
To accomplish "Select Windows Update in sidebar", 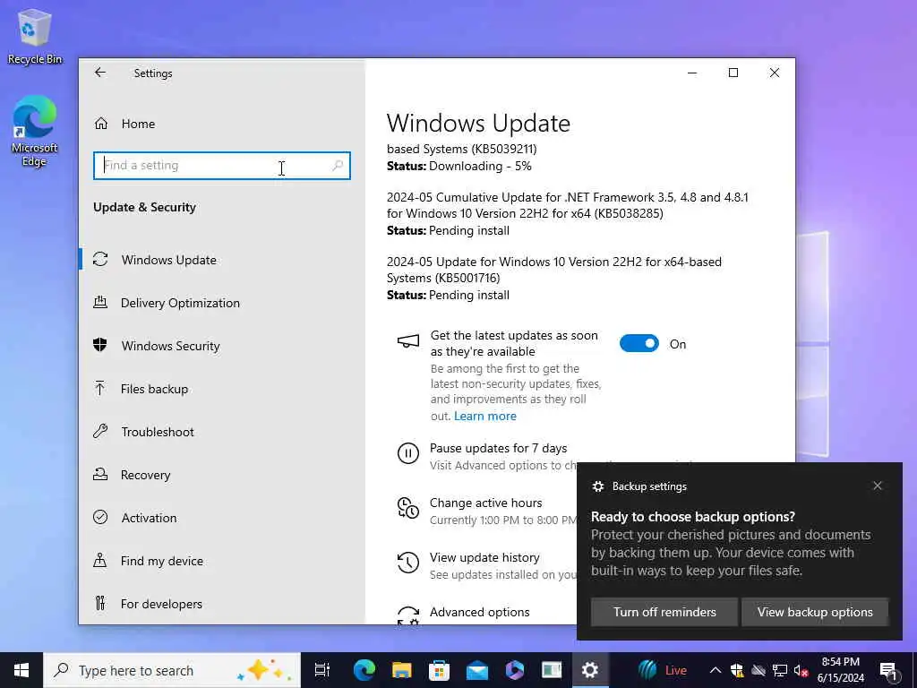I will coord(168,260).
